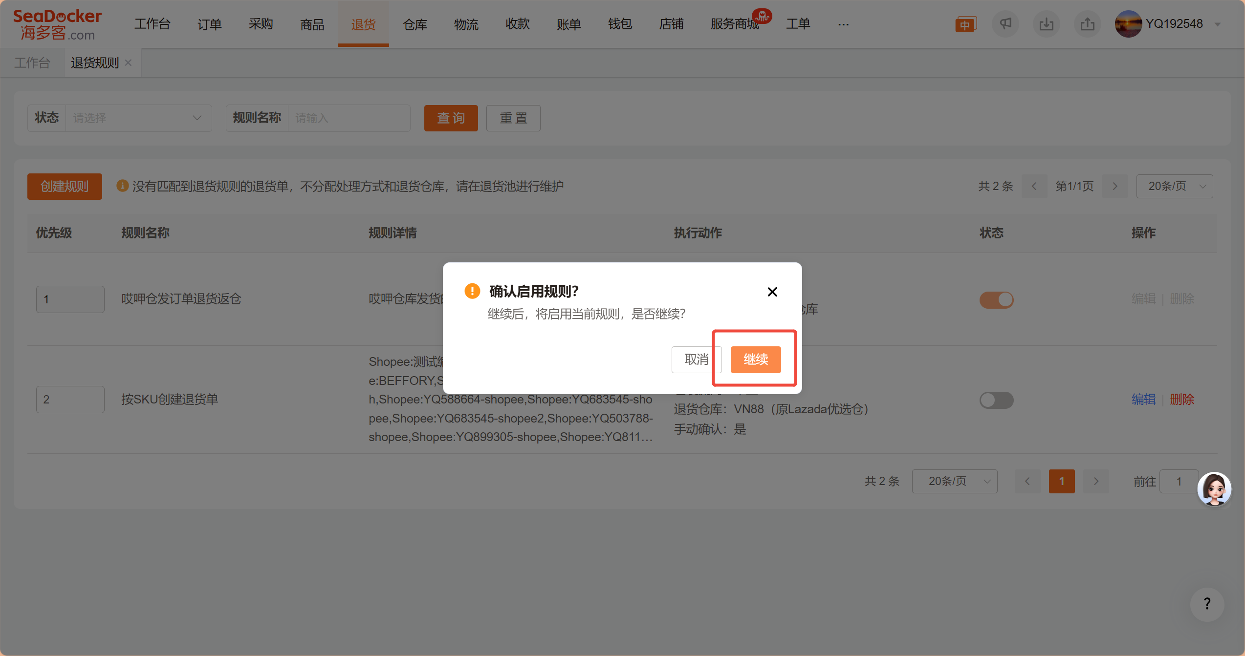Click the language switch 中 icon
The height and width of the screenshot is (656, 1245).
tap(965, 24)
